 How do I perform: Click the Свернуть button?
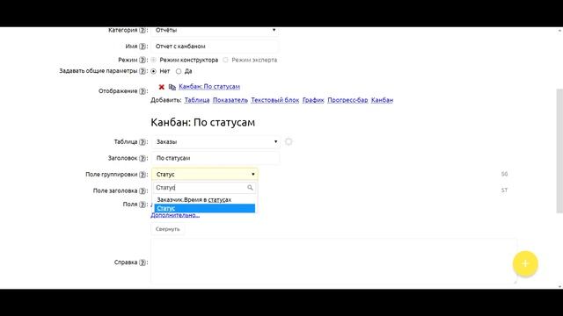[x=168, y=229]
